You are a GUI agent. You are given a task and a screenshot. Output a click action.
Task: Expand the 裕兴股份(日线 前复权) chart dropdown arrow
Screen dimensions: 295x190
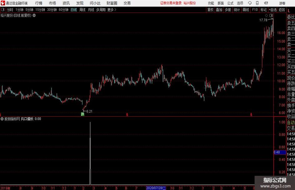coord(34,15)
